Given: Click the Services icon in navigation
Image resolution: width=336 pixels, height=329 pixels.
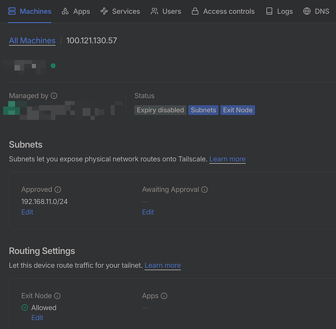Looking at the screenshot, I should point(104,11).
